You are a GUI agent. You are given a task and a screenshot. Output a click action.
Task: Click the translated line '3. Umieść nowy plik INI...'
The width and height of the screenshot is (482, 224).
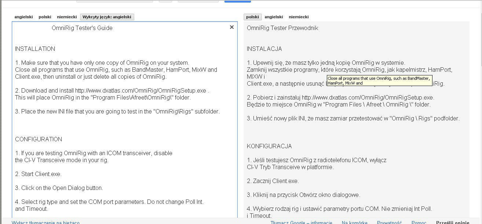353,119
